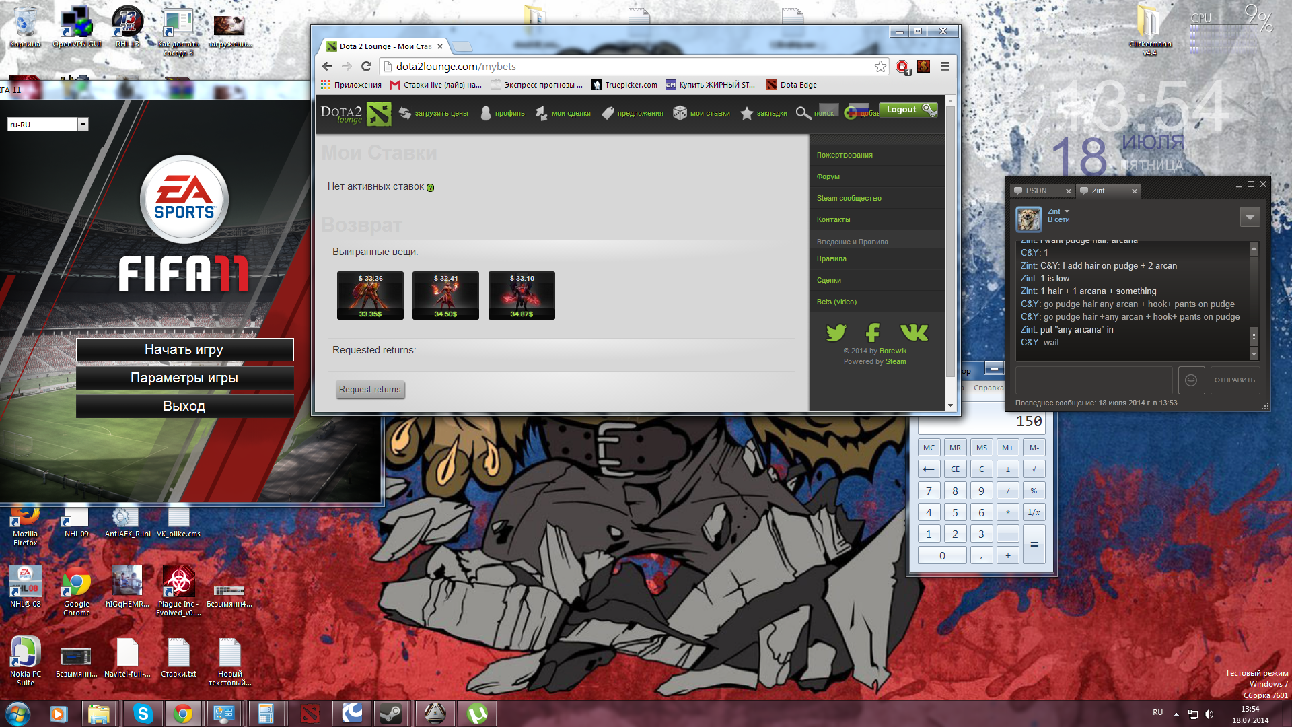
Task: Open Dota Edge bookmark
Action: coord(792,85)
